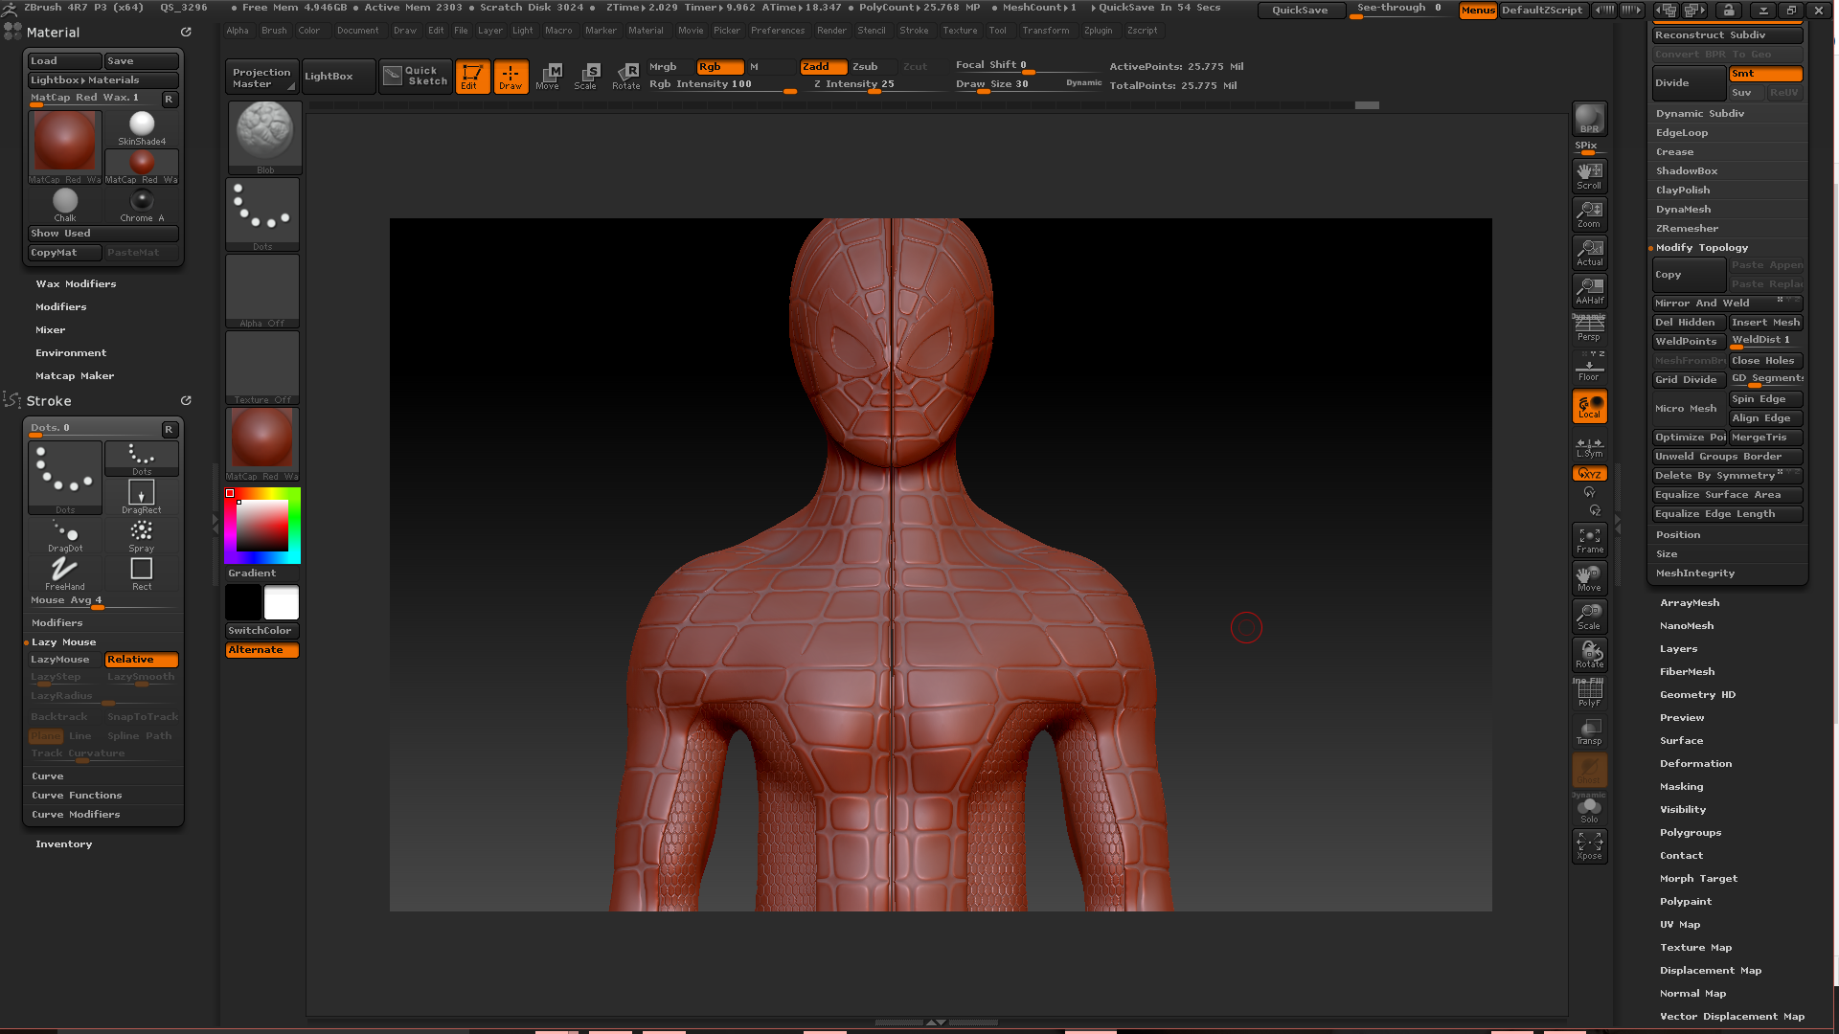Expand the Matcap Maker section
The width and height of the screenshot is (1839, 1034).
tap(75, 376)
